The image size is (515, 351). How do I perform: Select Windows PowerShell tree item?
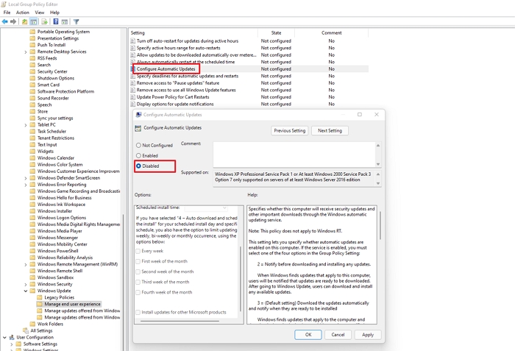point(58,251)
